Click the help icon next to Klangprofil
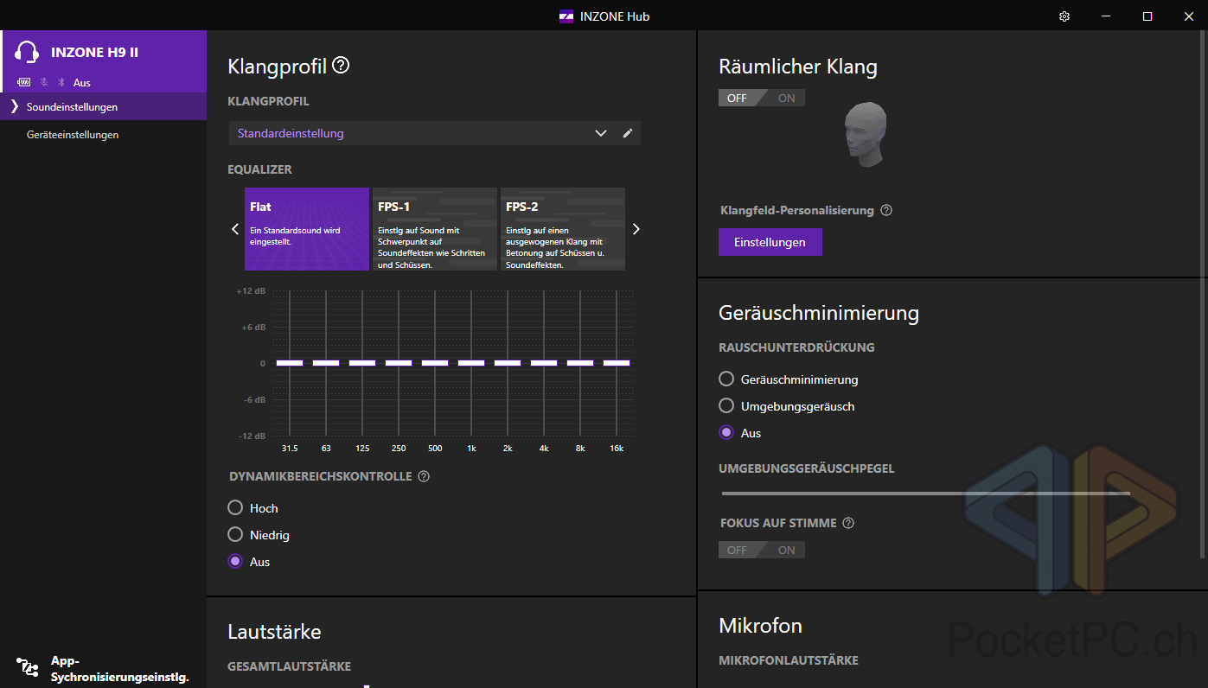 (341, 66)
